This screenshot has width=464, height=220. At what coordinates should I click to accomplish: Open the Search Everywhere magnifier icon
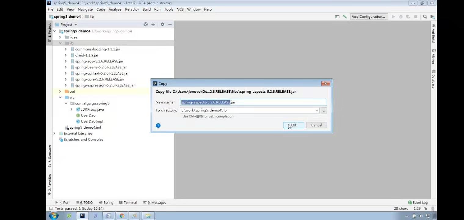click(425, 16)
